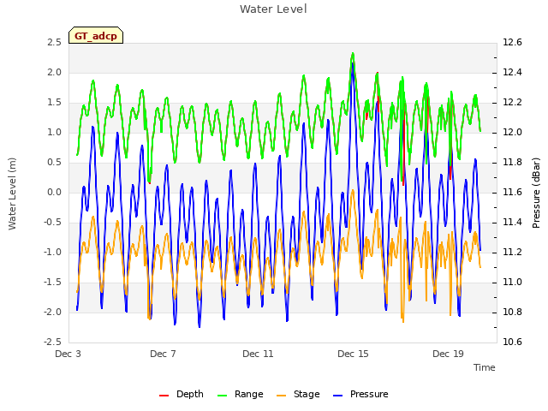This screenshot has height=411, width=548.
Task: Toggle the Stage series in legend
Action: click(x=298, y=394)
